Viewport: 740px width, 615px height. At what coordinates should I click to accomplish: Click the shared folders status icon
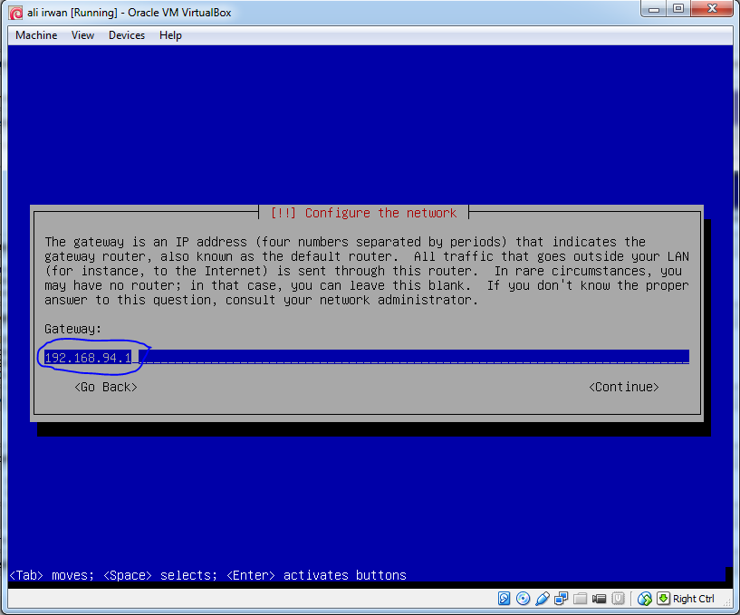tap(580, 599)
